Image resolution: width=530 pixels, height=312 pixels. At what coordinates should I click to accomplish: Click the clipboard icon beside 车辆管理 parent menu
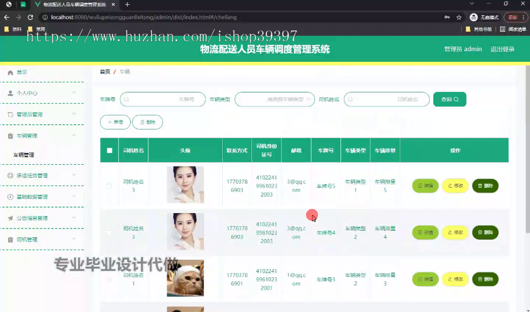[x=11, y=136]
